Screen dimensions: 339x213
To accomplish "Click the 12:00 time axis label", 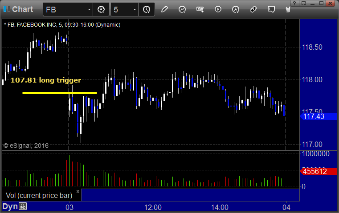I will 153,207.
